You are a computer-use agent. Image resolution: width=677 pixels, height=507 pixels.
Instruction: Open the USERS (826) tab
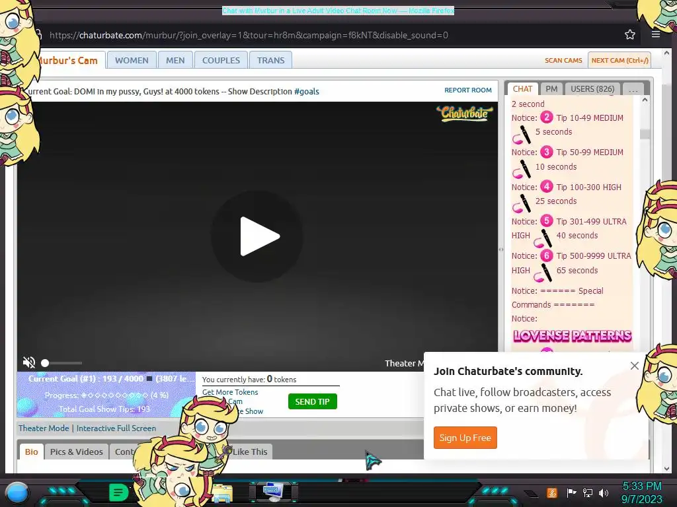point(592,89)
